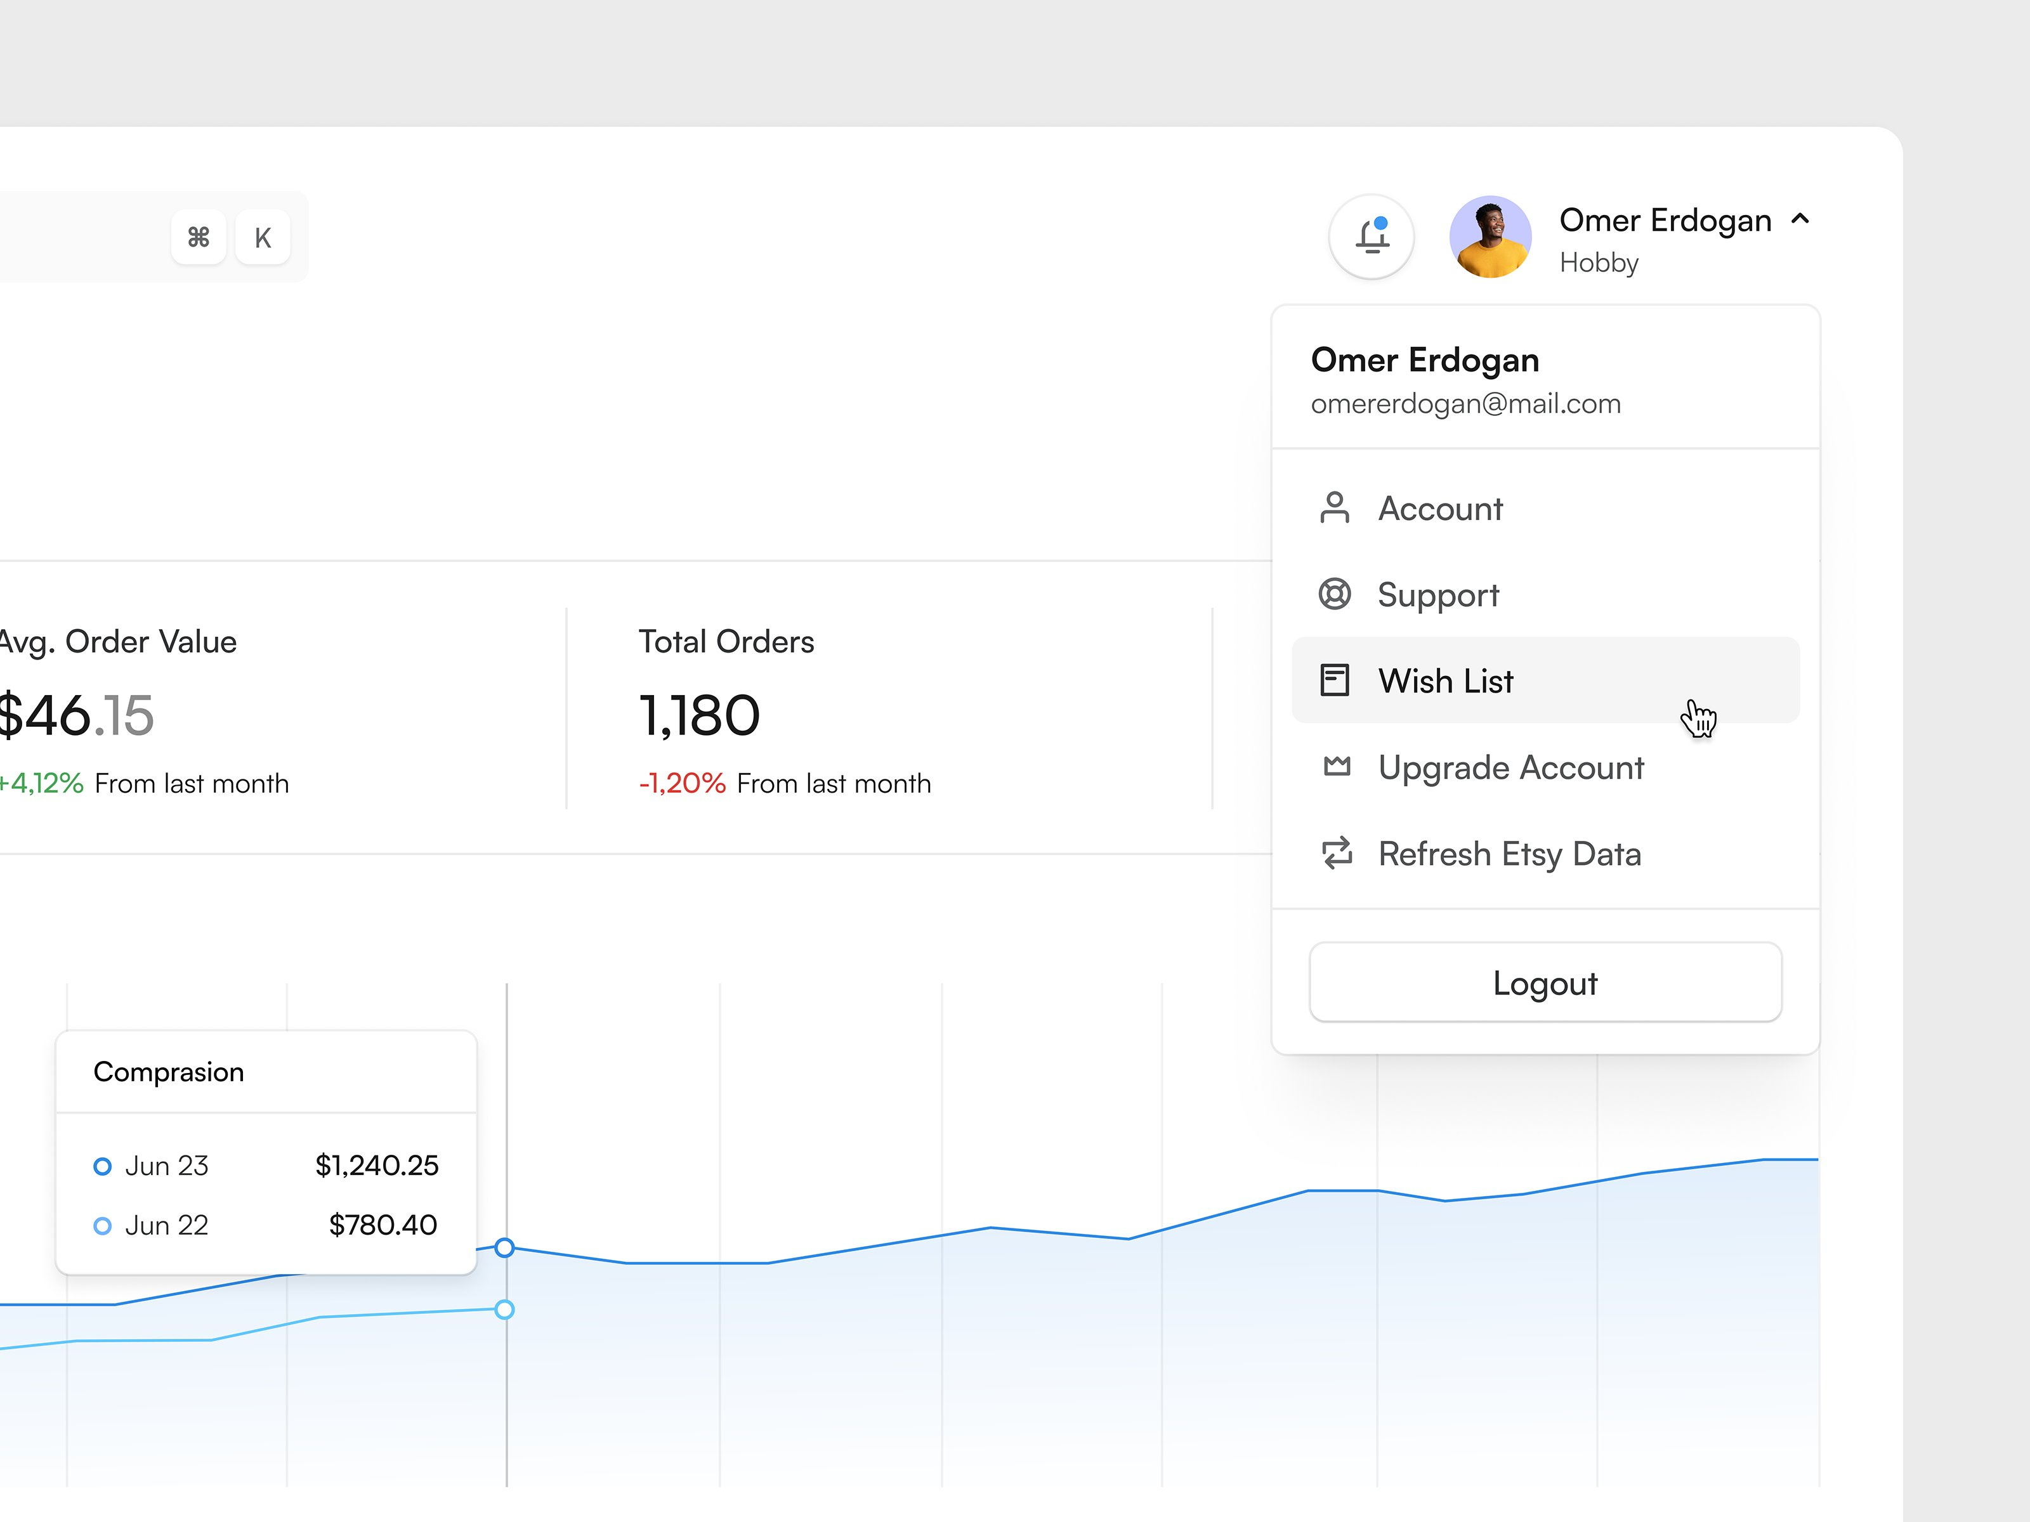Click the Jun 23 chart data point
Viewport: 2030px width, 1522px height.
pyautogui.click(x=505, y=1247)
